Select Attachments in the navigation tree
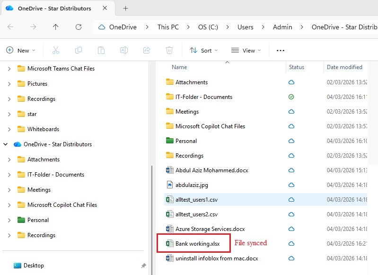The height and width of the screenshot is (275, 378). tap(44, 160)
